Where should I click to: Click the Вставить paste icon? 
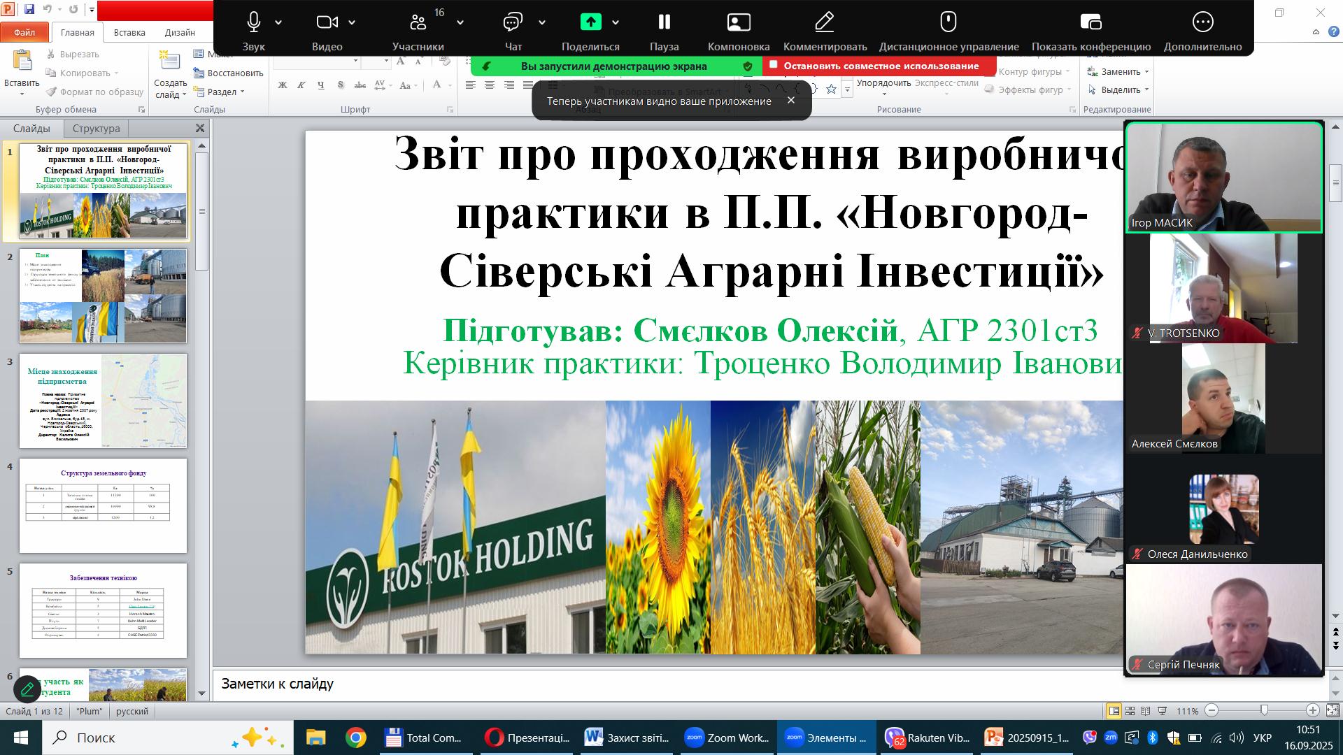[22, 62]
